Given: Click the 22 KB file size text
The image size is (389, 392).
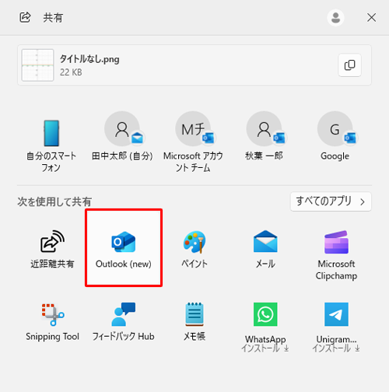Looking at the screenshot, I should point(71,72).
